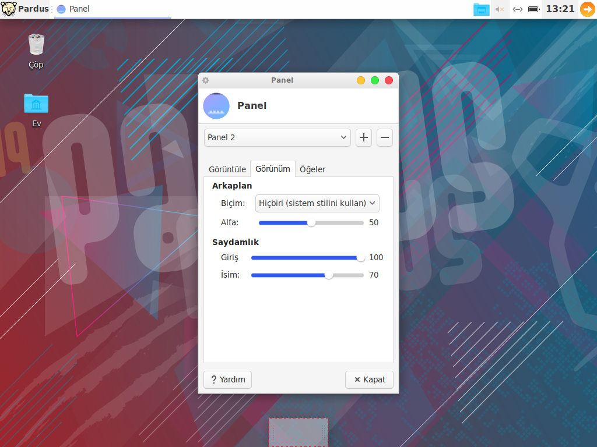Open the Pardus applications menu
This screenshot has width=597, height=447.
[25, 9]
